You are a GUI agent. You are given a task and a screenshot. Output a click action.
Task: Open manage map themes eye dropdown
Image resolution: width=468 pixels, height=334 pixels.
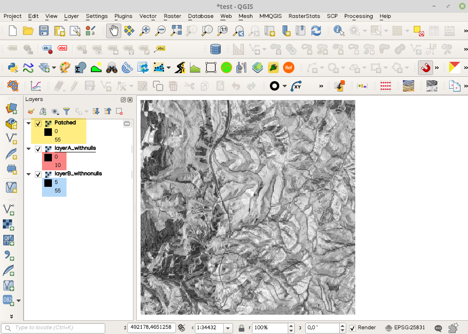click(55, 111)
